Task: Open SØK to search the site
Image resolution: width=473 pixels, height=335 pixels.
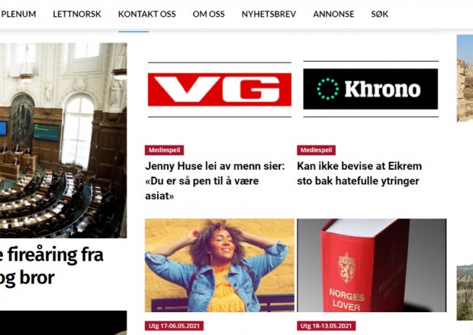Action: 379,14
